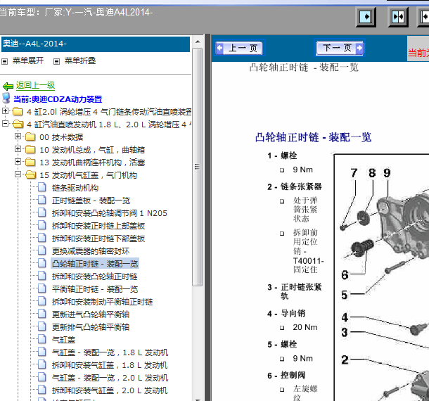Expand the 13 发动机曲柄连杆机构 folder

[x=18, y=162]
